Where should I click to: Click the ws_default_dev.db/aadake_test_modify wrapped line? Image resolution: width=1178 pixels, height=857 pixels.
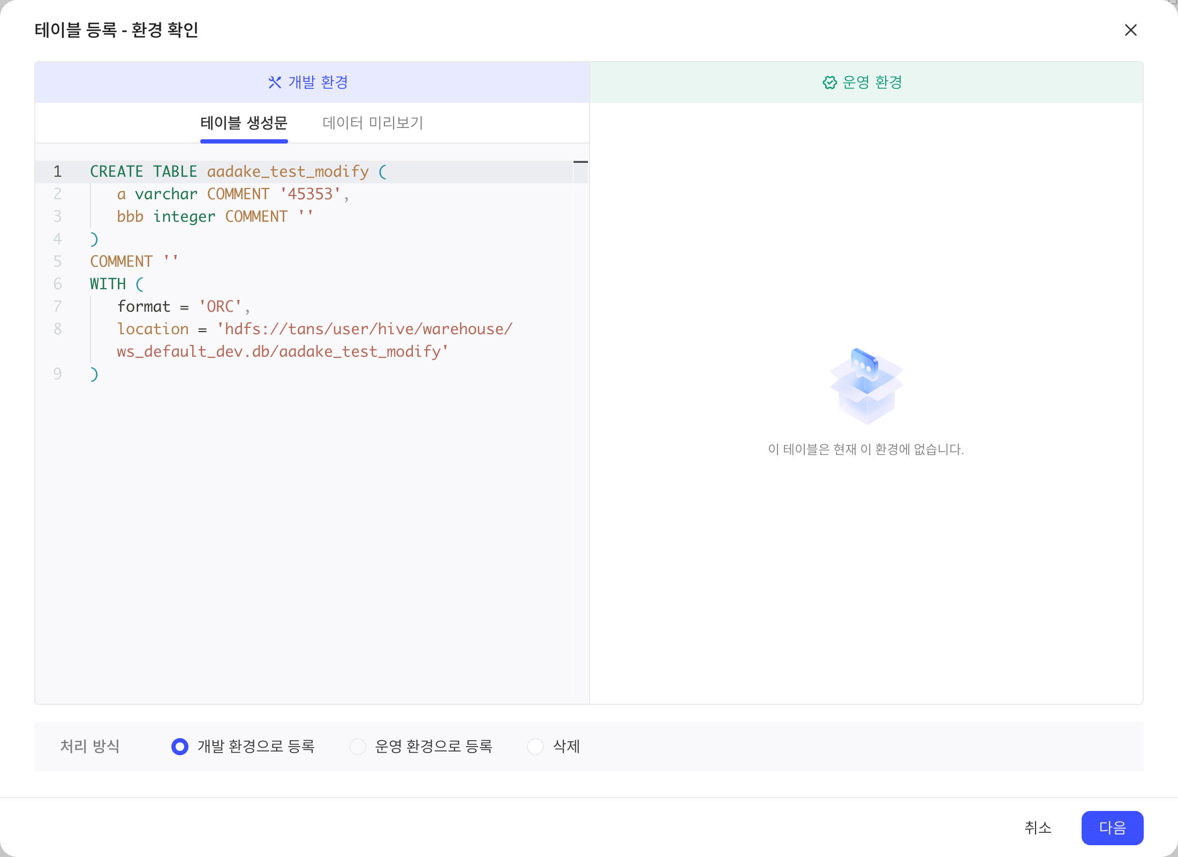pos(283,351)
